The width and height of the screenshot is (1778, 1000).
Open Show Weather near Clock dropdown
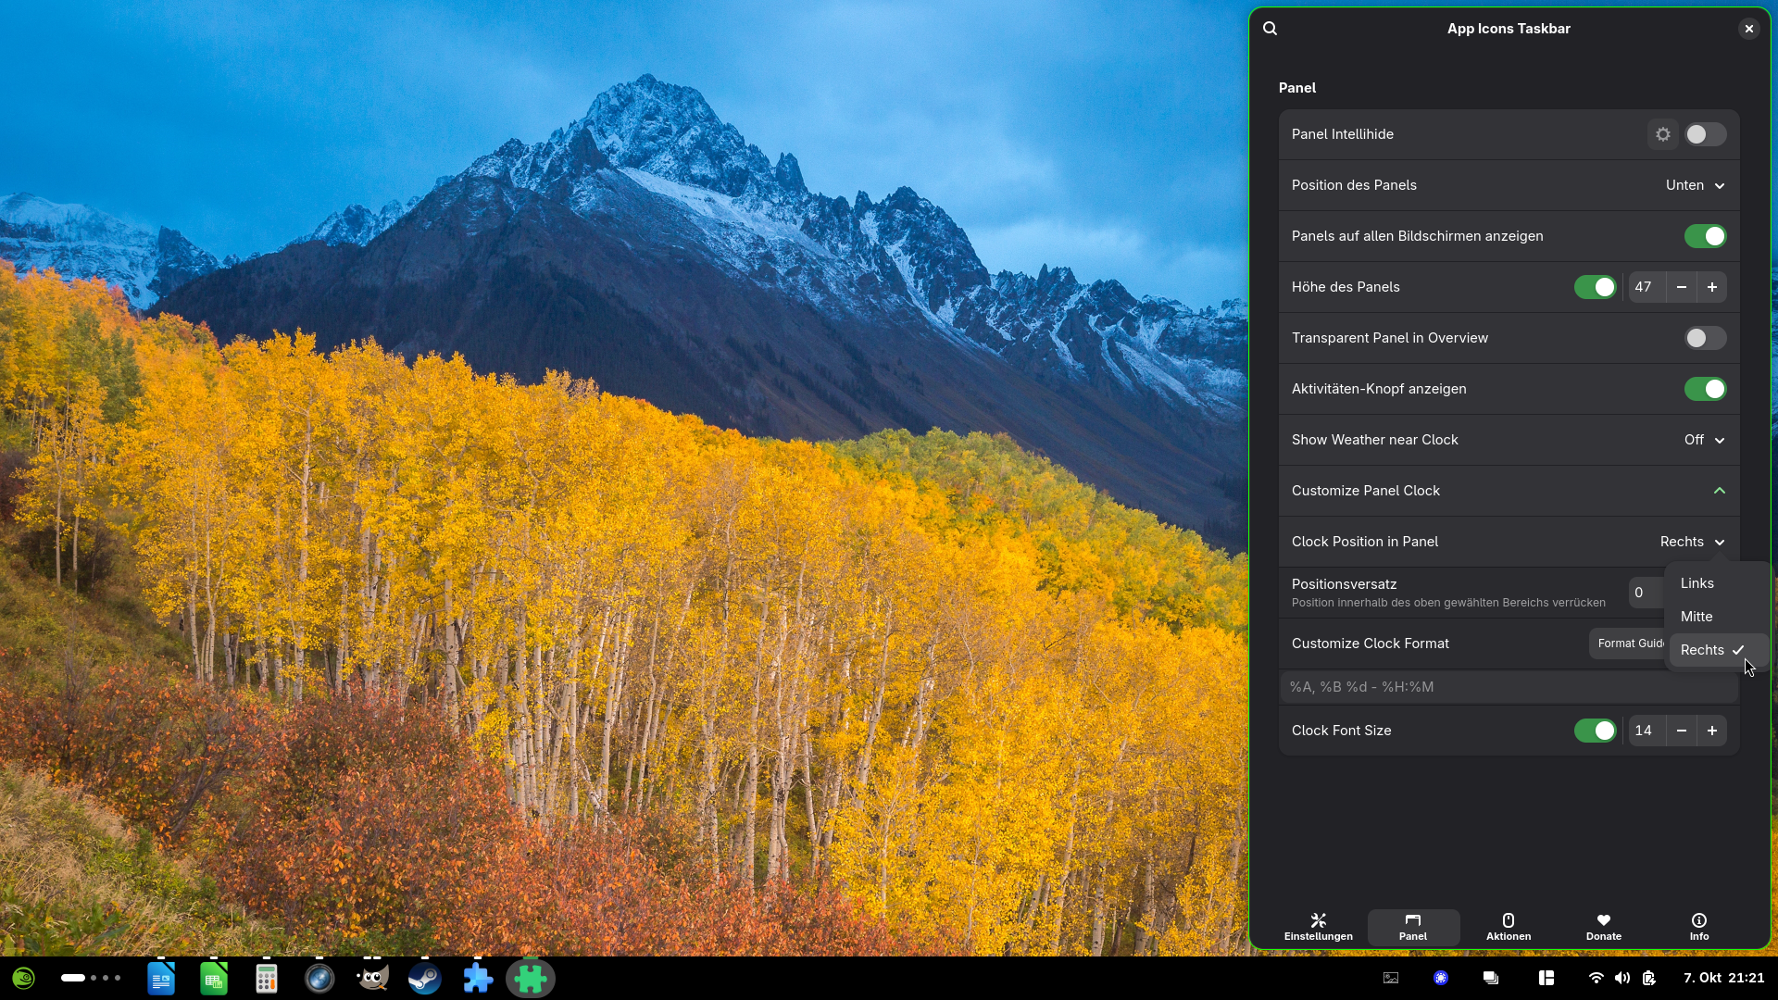point(1704,440)
